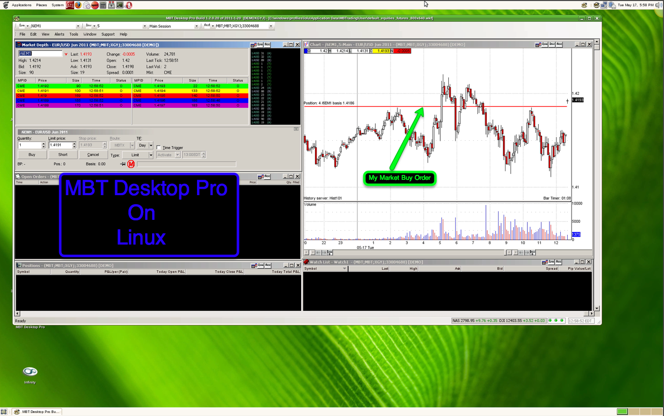
Task: Open the account dropdown MBT;MBT;XGYJ;33004688
Action: (271, 26)
